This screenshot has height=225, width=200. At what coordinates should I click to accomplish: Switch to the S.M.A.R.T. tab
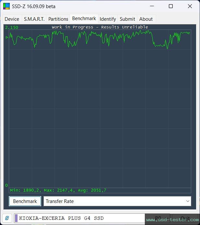pyautogui.click(x=34, y=19)
